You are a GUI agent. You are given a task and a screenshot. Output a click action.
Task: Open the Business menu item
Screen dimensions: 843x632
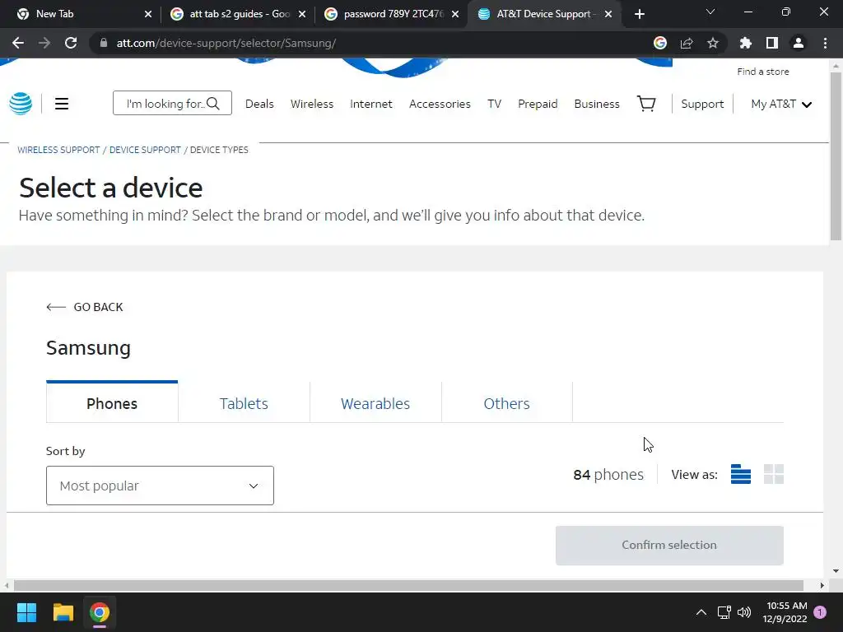point(597,104)
